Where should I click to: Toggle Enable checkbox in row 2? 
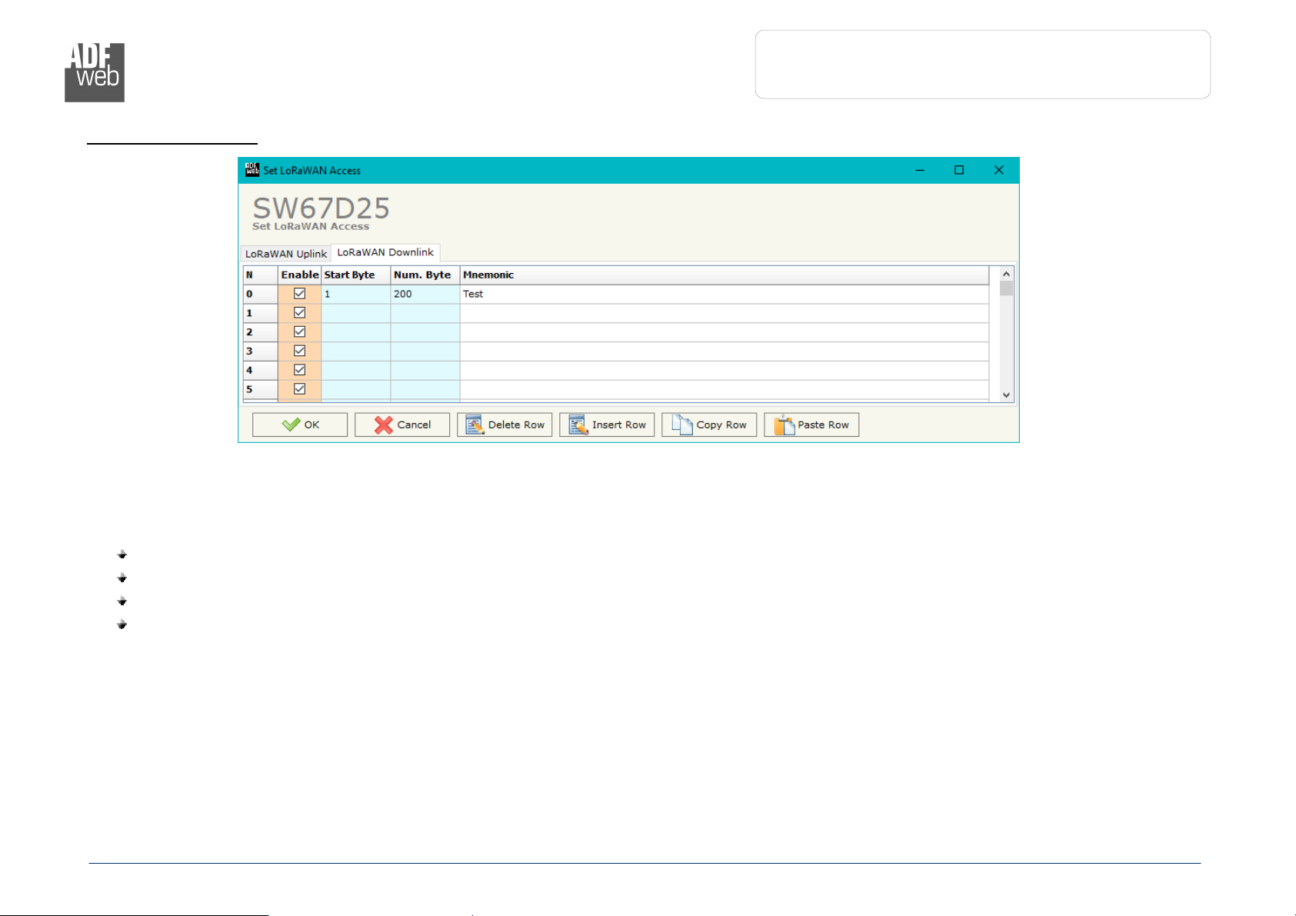[x=300, y=332]
